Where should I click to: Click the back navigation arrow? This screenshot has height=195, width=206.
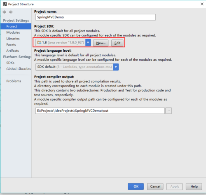point(4,12)
